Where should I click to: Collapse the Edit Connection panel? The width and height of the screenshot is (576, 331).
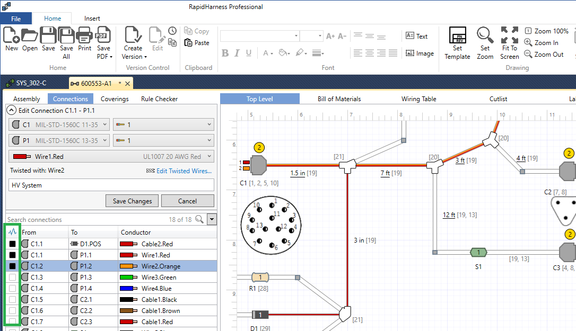pyautogui.click(x=12, y=110)
